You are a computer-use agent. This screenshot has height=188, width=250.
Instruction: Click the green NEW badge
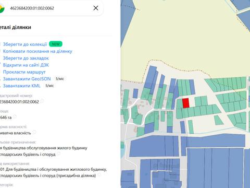click(x=56, y=44)
